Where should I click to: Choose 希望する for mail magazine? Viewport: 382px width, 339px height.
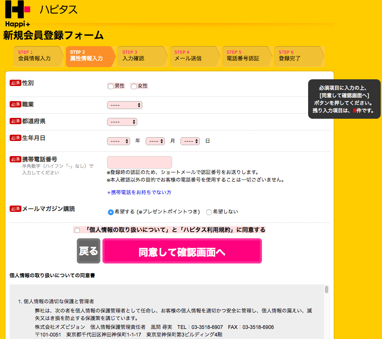(x=110, y=212)
